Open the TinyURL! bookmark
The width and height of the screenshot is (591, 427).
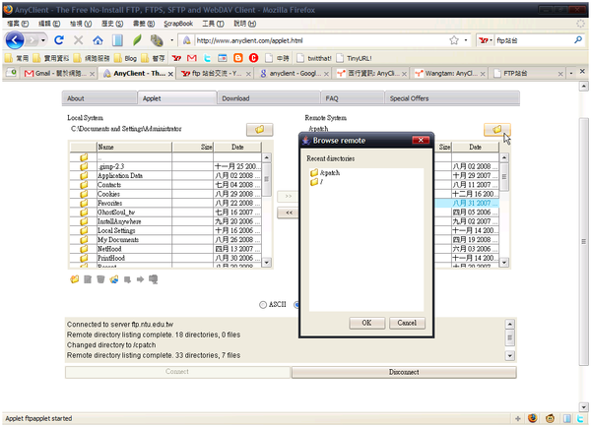coord(355,58)
